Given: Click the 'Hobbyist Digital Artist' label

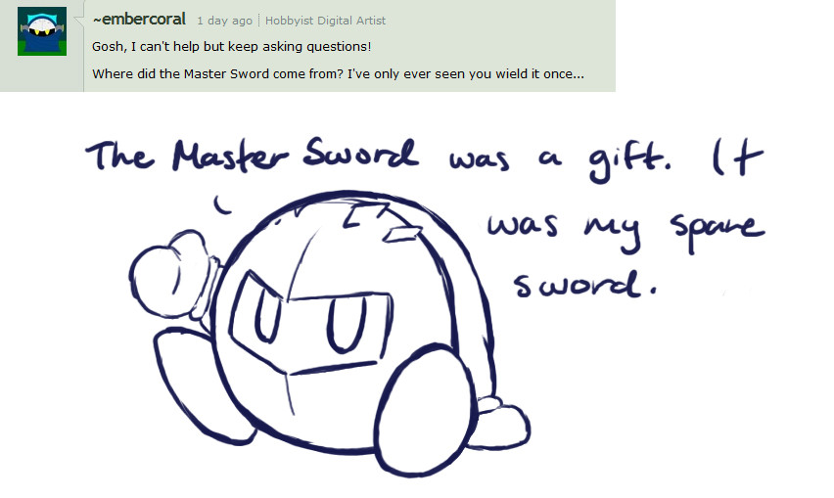Looking at the screenshot, I should [x=326, y=21].
